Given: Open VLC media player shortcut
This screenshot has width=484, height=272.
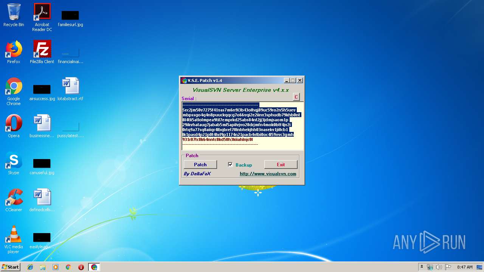Looking at the screenshot, I should [14, 240].
